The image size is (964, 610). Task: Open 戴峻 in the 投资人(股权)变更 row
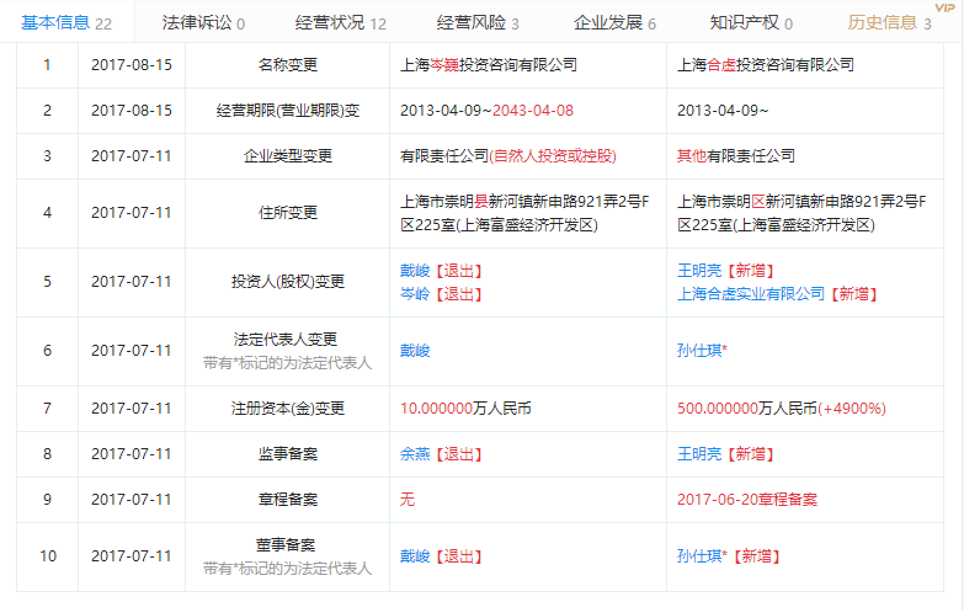coord(415,270)
